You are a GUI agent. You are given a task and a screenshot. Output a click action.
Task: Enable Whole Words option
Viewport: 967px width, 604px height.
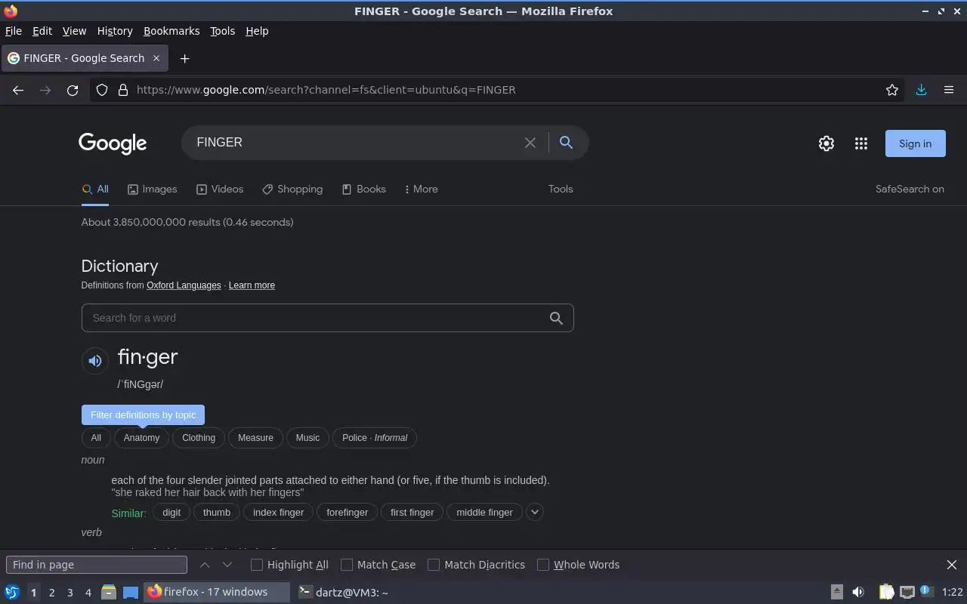click(x=543, y=565)
